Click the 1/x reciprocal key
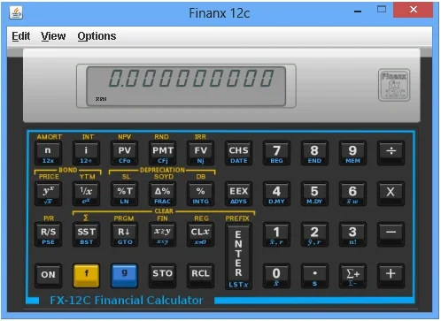Viewport: 441px width, 321px height. (x=86, y=194)
